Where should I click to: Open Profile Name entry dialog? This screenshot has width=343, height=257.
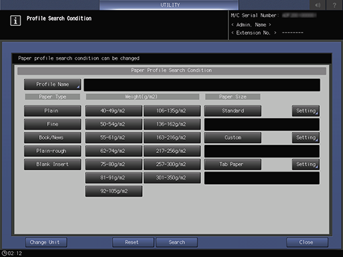[52, 84]
